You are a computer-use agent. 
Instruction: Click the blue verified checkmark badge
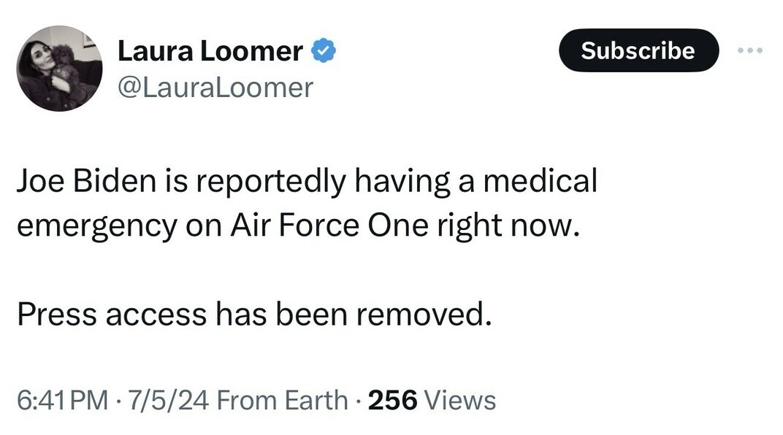324,51
